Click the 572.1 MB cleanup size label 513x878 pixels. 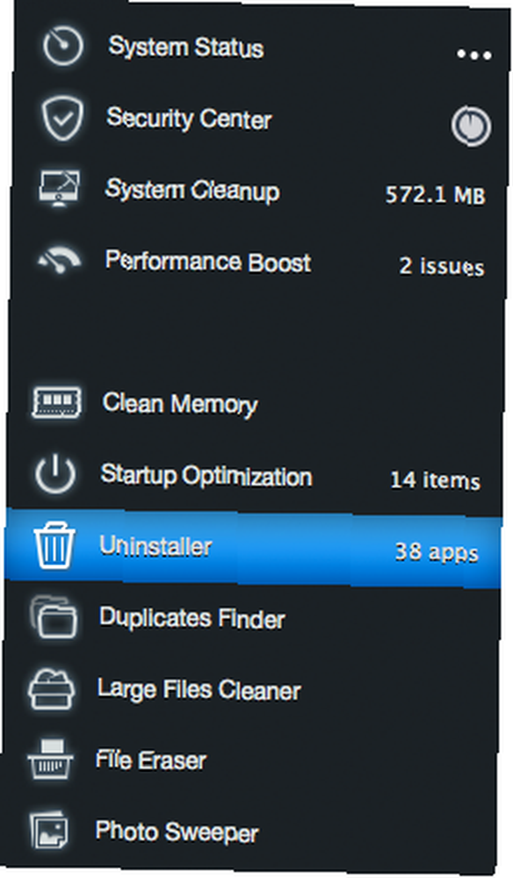click(435, 195)
